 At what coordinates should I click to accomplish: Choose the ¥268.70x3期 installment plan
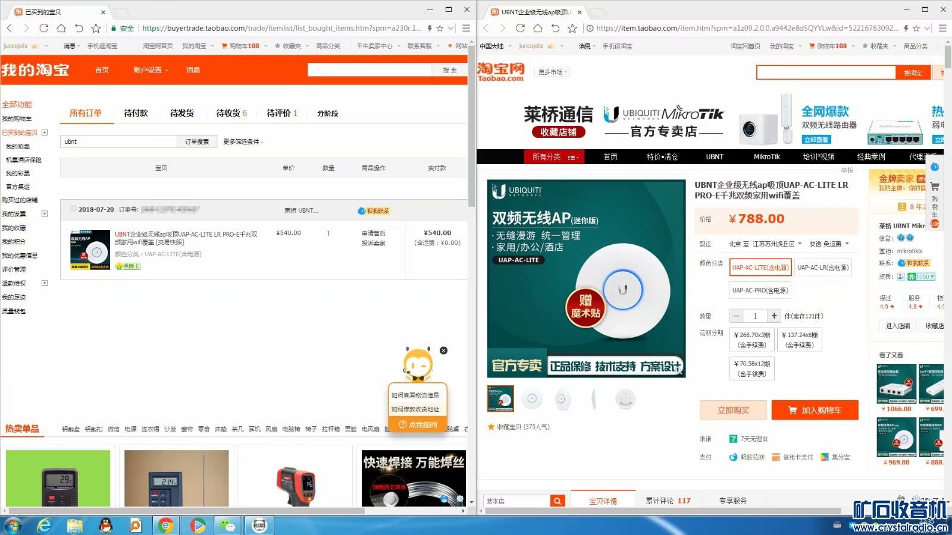[752, 339]
